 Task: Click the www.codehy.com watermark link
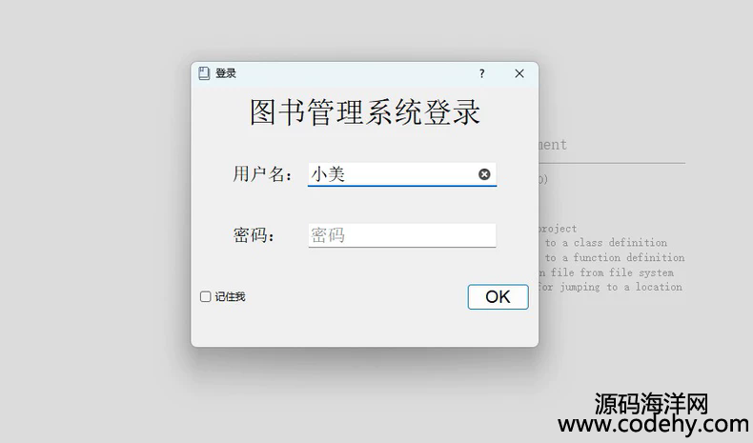(x=653, y=425)
